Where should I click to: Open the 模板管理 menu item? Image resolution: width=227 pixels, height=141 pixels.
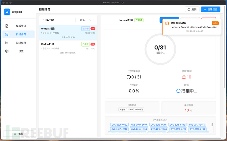(x=18, y=26)
